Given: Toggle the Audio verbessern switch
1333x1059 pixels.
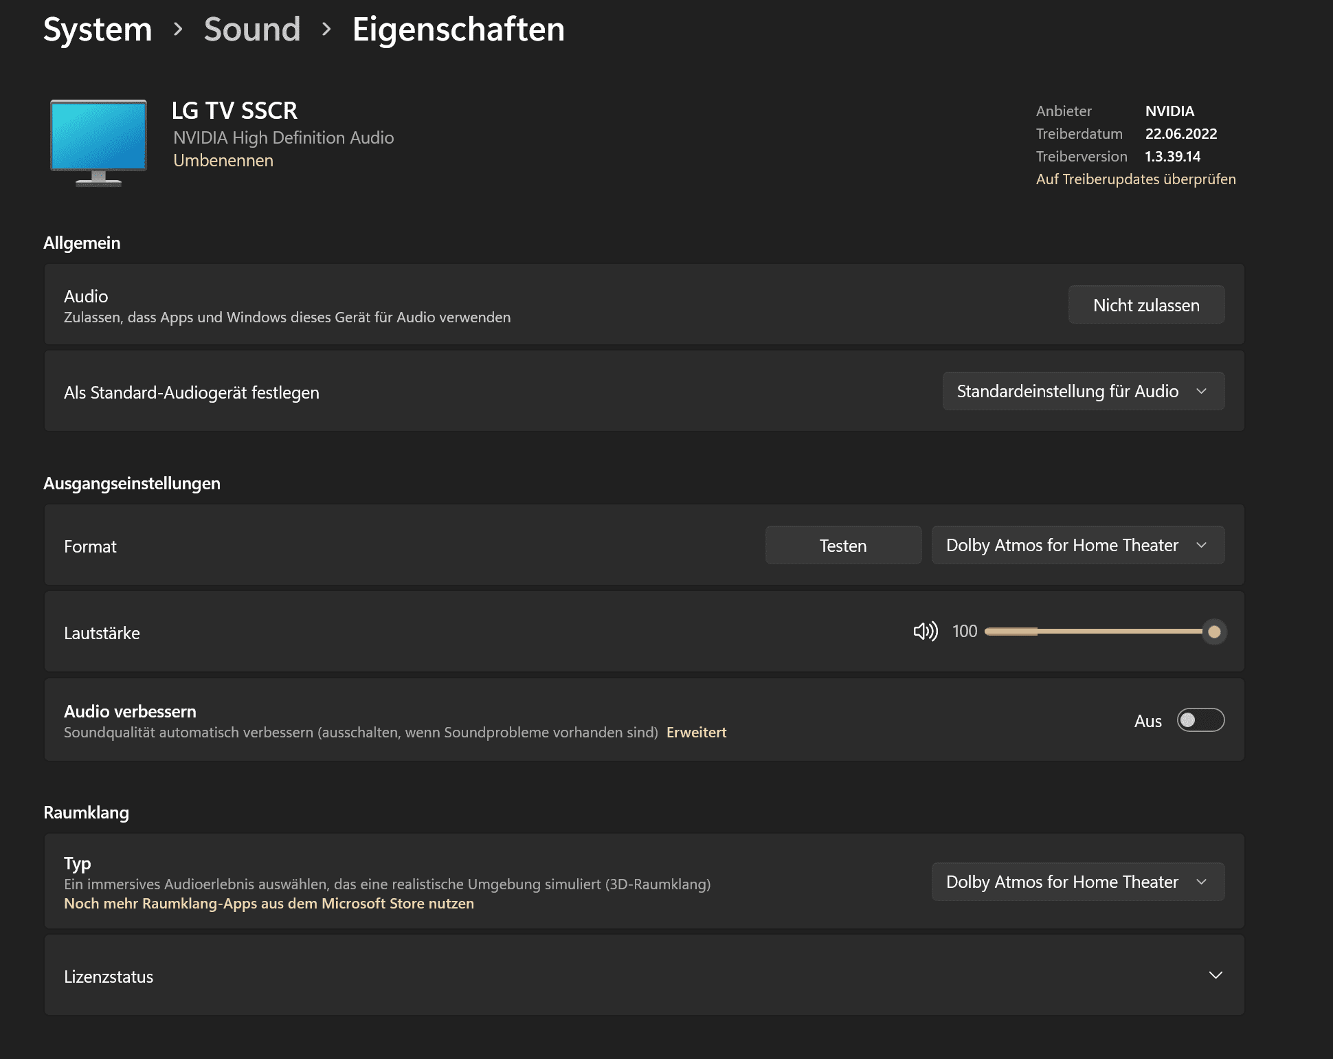Looking at the screenshot, I should (x=1200, y=720).
